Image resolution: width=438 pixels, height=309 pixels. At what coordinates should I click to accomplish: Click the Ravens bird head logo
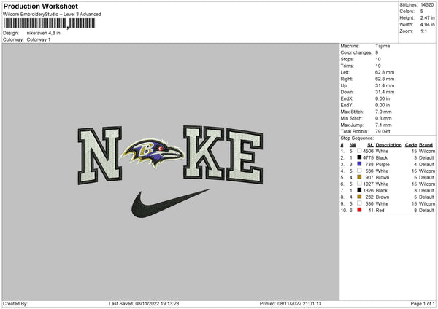[x=153, y=152]
